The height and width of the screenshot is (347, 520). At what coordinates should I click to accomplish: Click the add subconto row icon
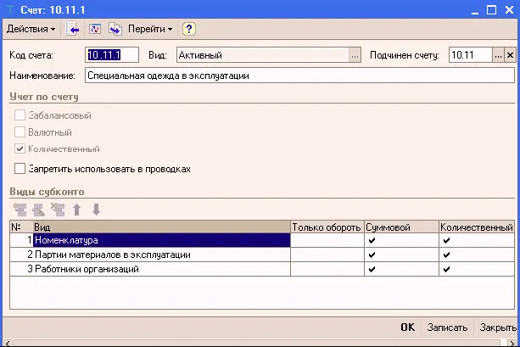[20, 209]
